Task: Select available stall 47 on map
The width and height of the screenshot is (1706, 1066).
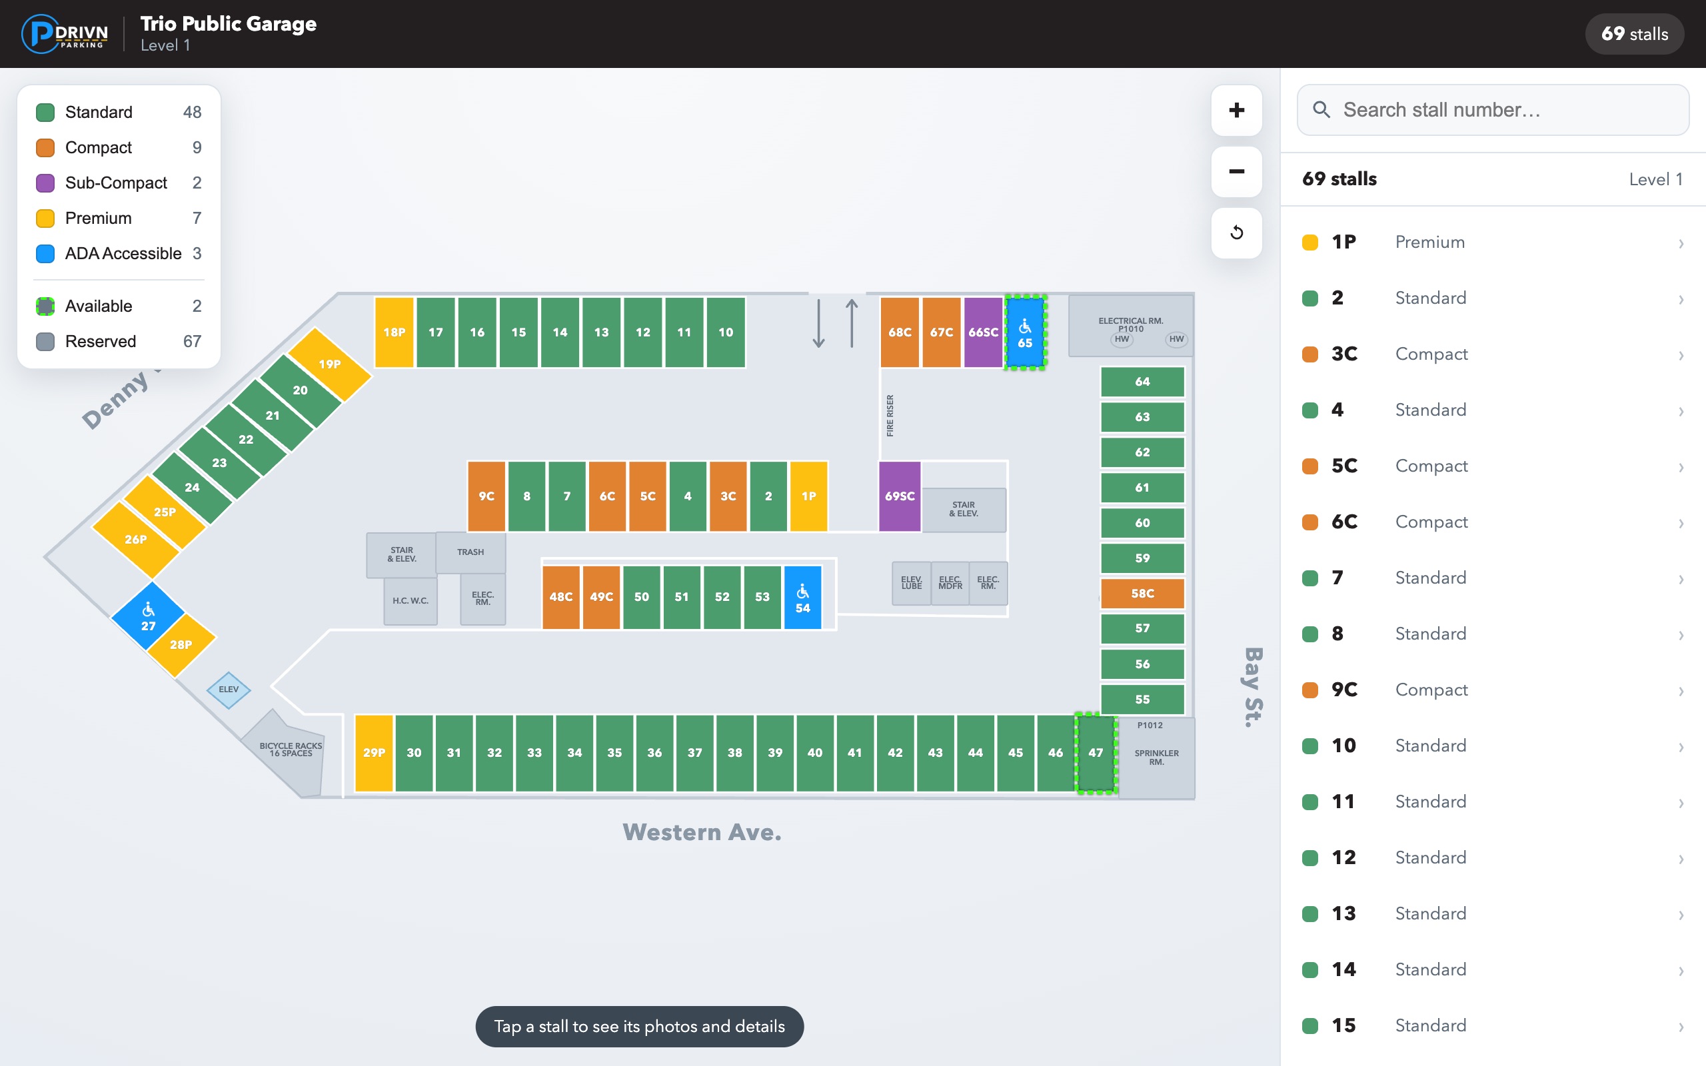Action: pos(1096,752)
